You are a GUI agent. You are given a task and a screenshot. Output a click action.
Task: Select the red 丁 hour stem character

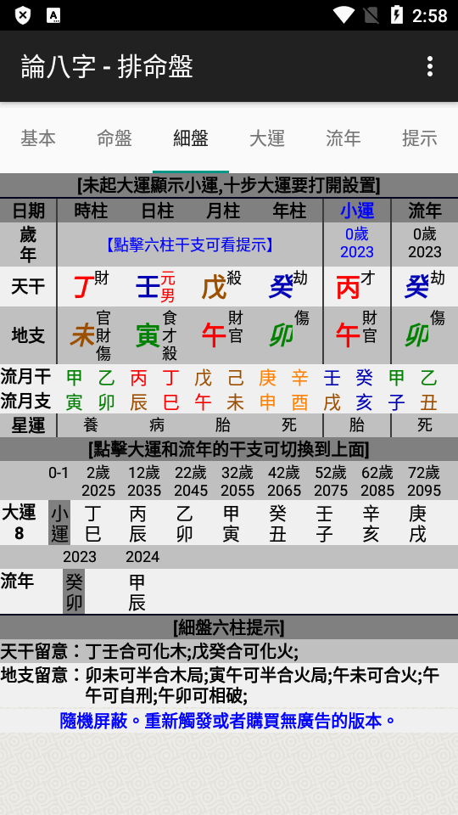82,288
